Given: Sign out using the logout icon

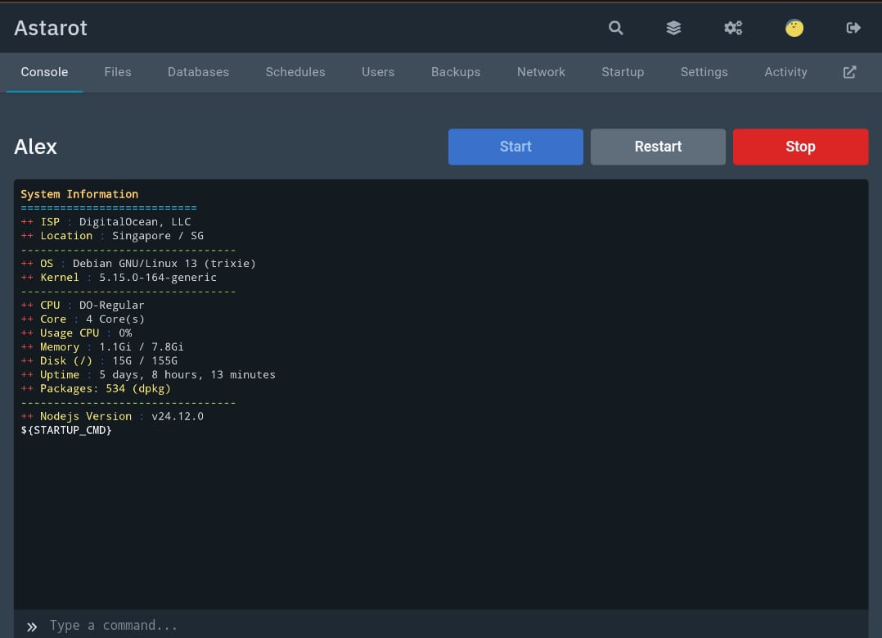Looking at the screenshot, I should pos(853,28).
